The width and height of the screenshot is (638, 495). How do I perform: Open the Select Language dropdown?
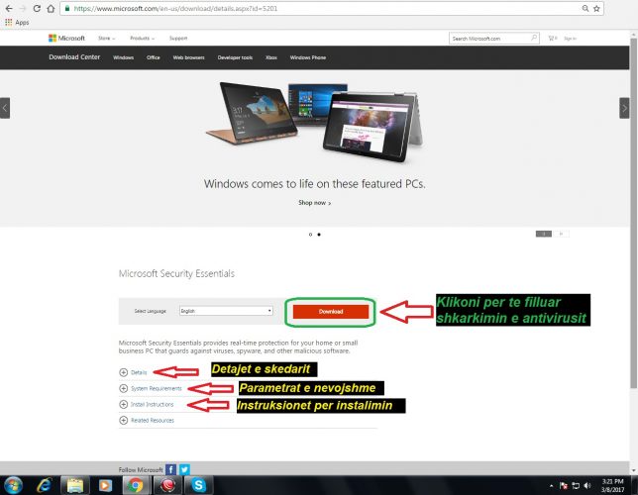[x=226, y=311]
